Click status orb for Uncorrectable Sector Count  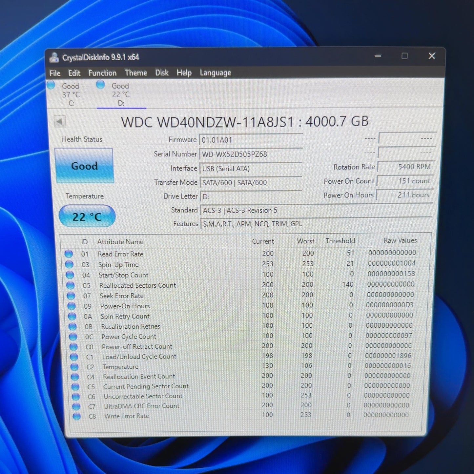point(76,397)
